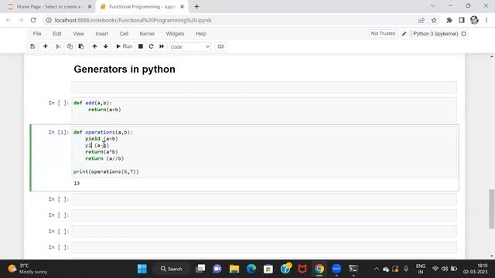Open the Cell menu
The height and width of the screenshot is (278, 495).
click(124, 34)
